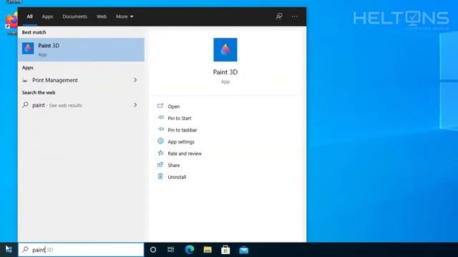Click the Open action icon
Viewport: 458px width, 257px height.
(x=160, y=106)
